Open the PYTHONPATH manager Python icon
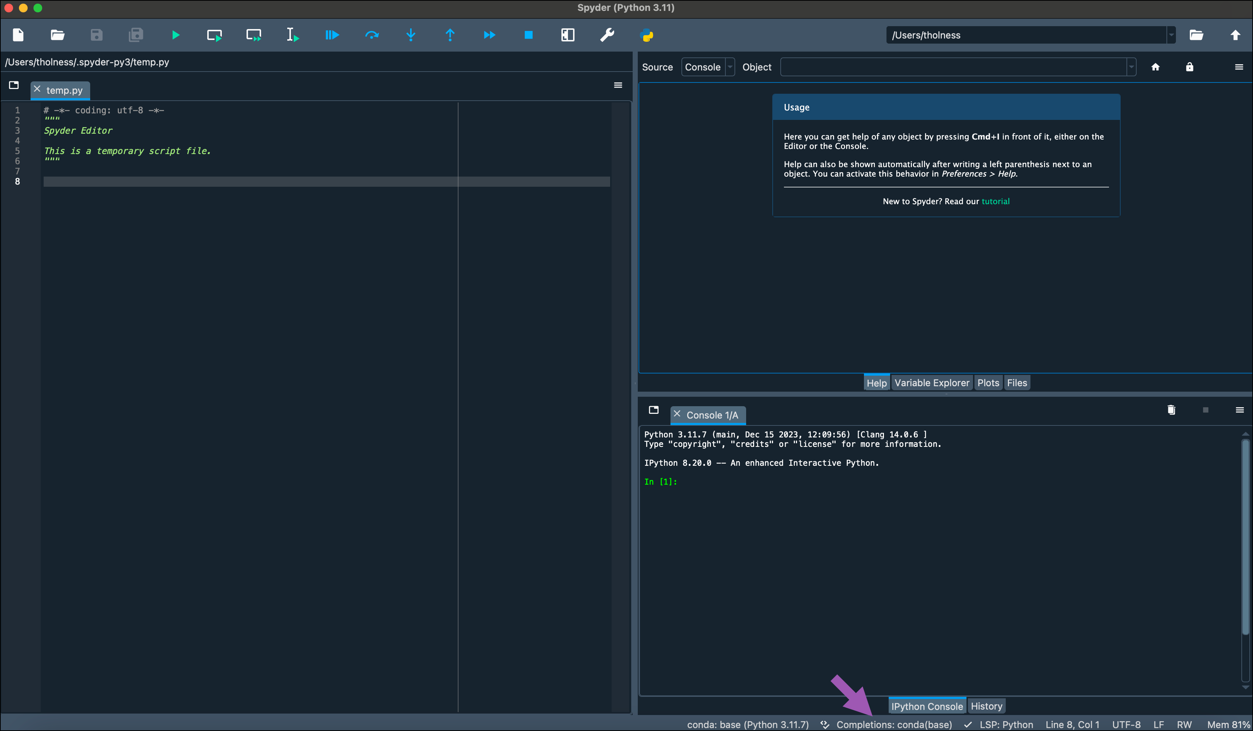The image size is (1253, 731). click(x=646, y=35)
